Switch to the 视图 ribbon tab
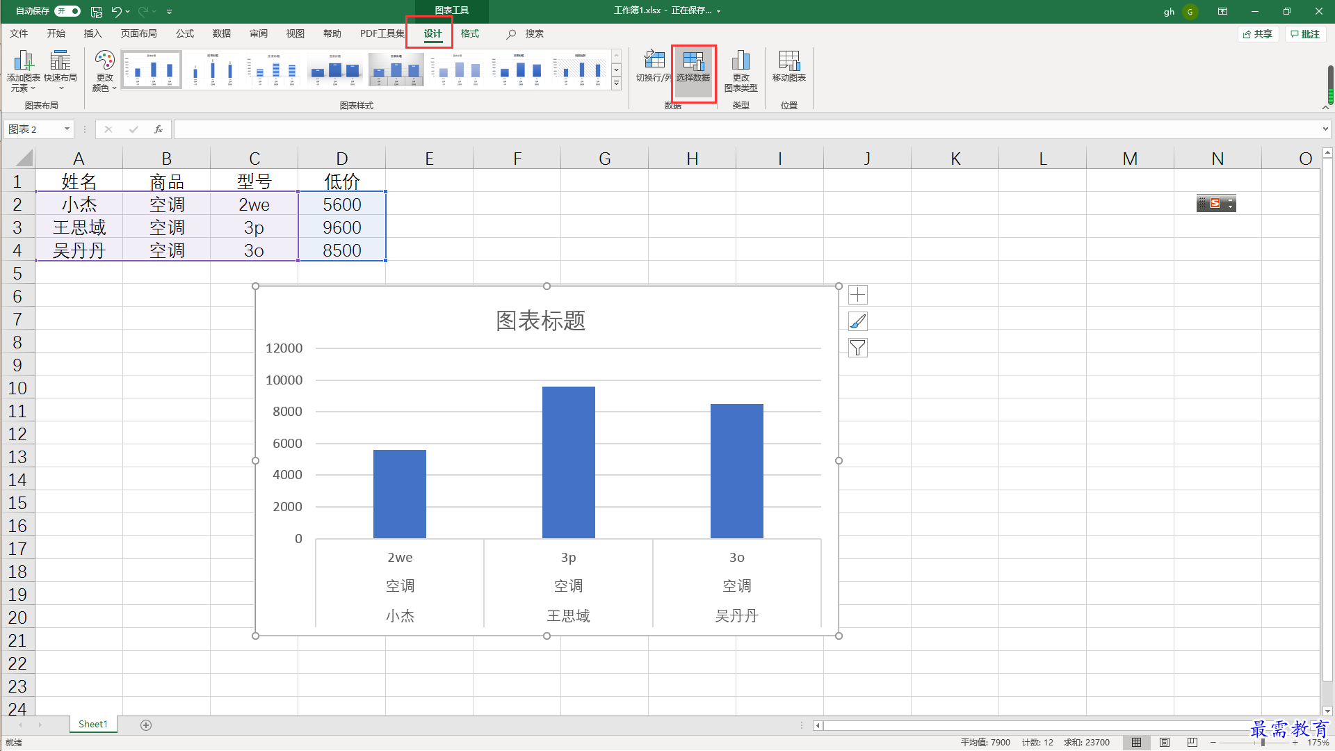 point(296,33)
